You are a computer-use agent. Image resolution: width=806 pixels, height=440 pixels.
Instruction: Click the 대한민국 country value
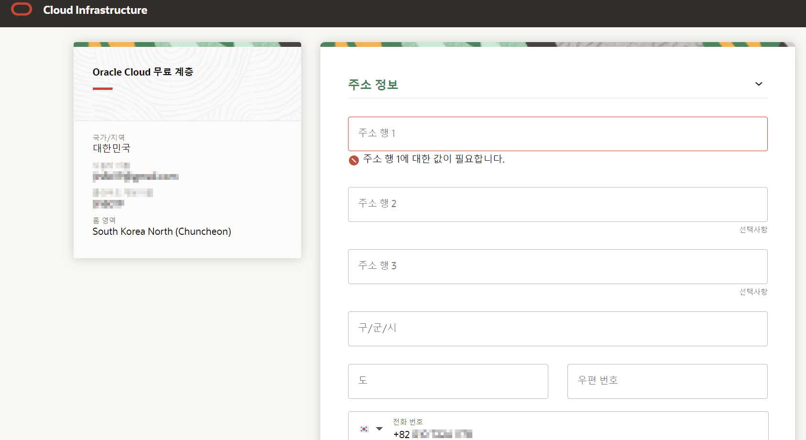(x=111, y=148)
